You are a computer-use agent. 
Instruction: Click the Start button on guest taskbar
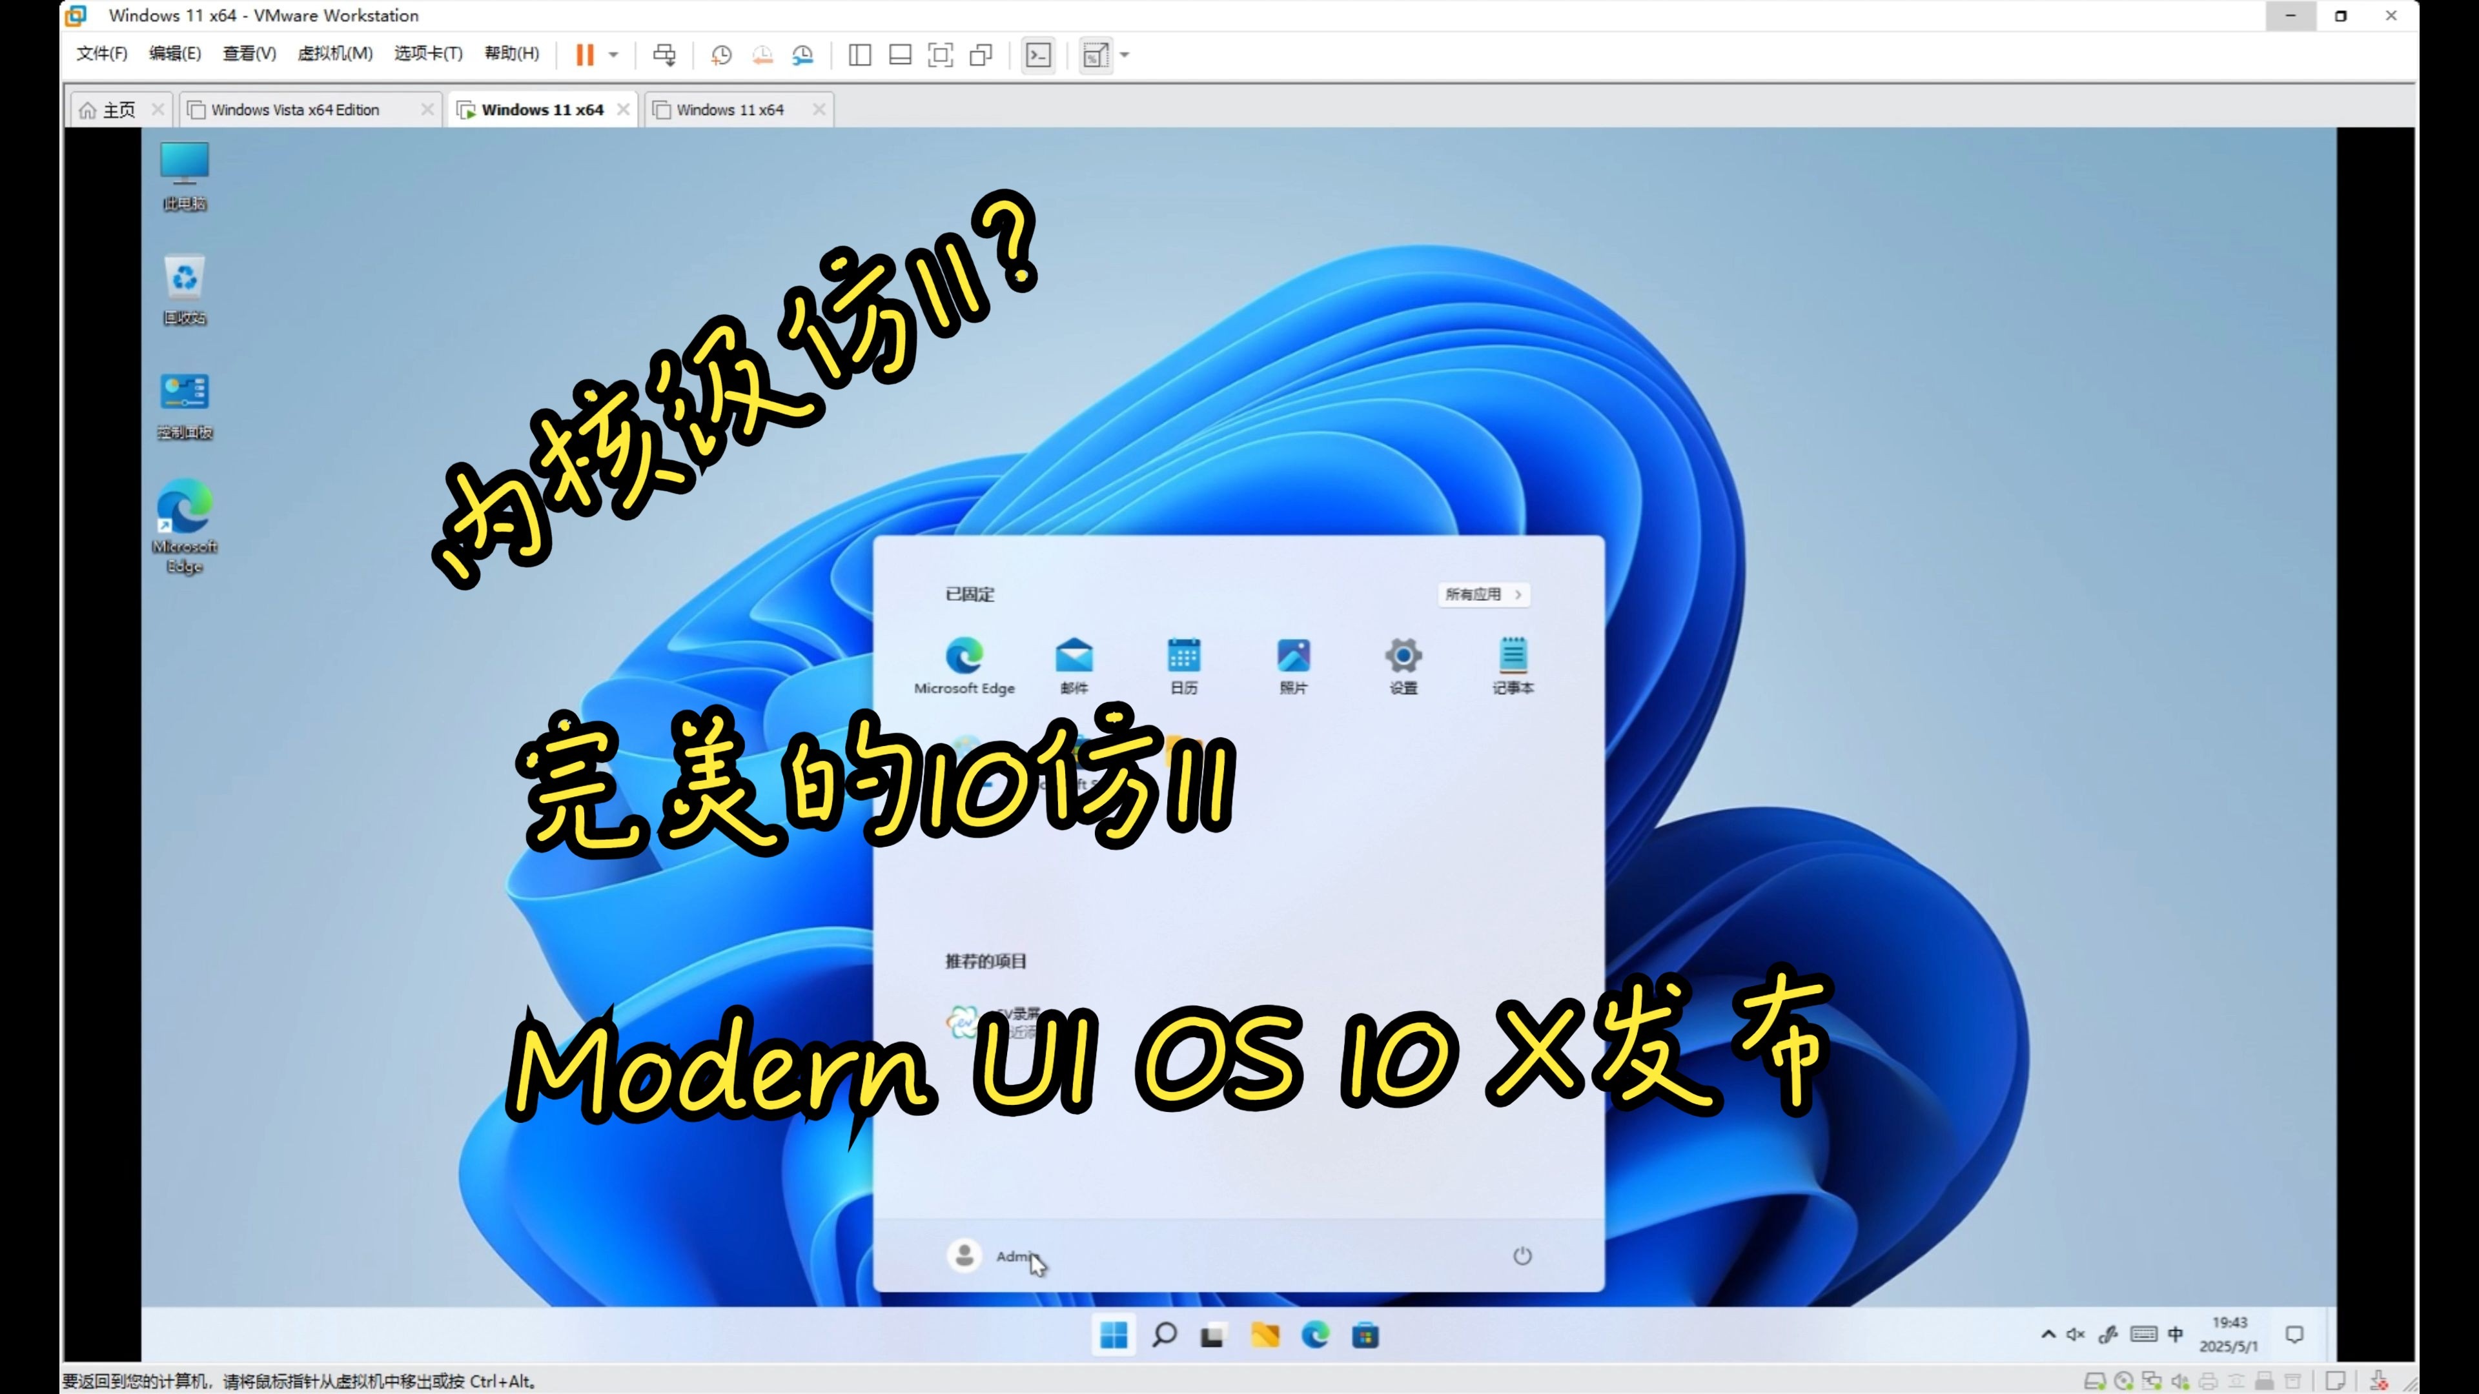pos(1114,1335)
